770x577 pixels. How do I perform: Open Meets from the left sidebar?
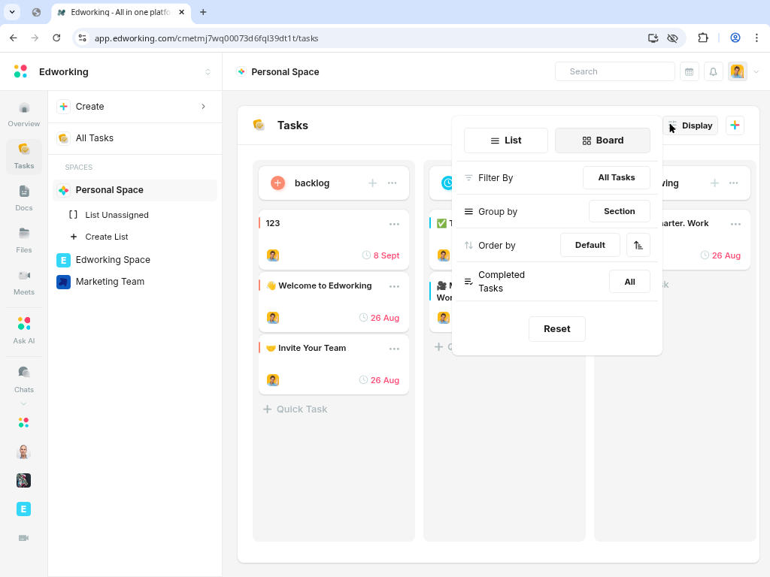click(x=23, y=282)
